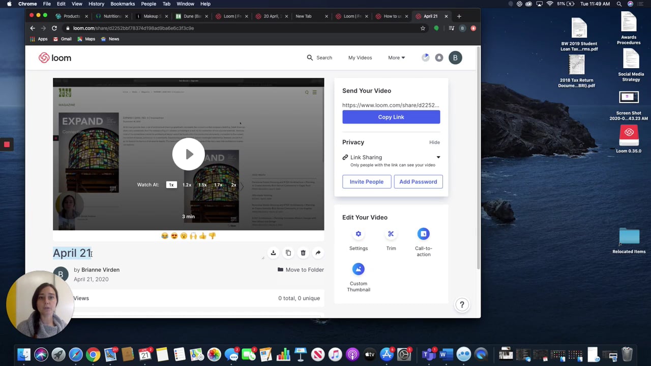The image size is (651, 366).
Task: Click Add Password button
Action: pyautogui.click(x=418, y=181)
